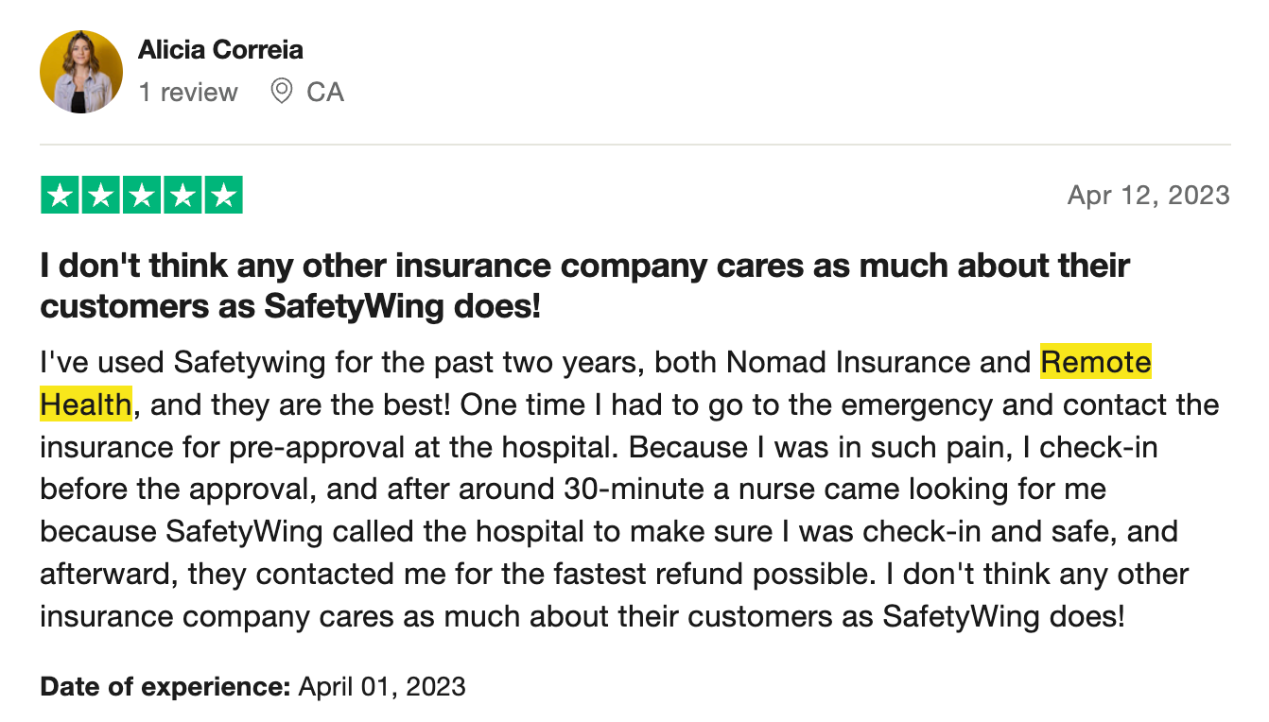Click the Apr 12, 2023 review date
Screen dimensions: 1269x722
(x=1148, y=196)
